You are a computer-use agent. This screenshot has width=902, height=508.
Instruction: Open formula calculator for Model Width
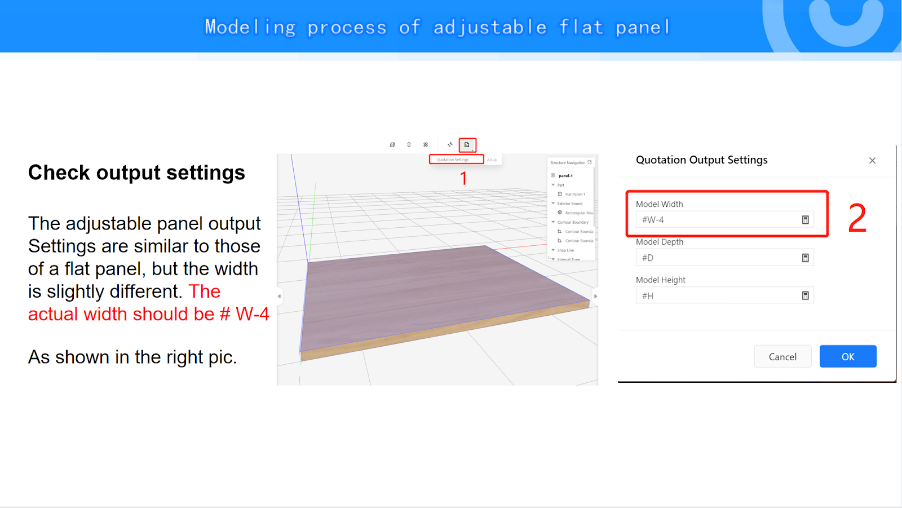(805, 220)
